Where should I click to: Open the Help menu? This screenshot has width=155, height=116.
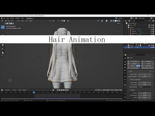[22, 18]
